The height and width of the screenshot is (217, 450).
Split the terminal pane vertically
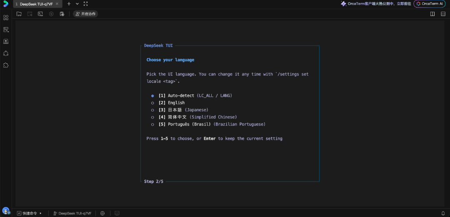[432, 14]
